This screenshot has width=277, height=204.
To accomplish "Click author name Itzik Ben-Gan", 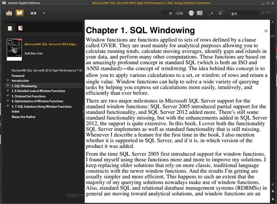I will 34,54.
